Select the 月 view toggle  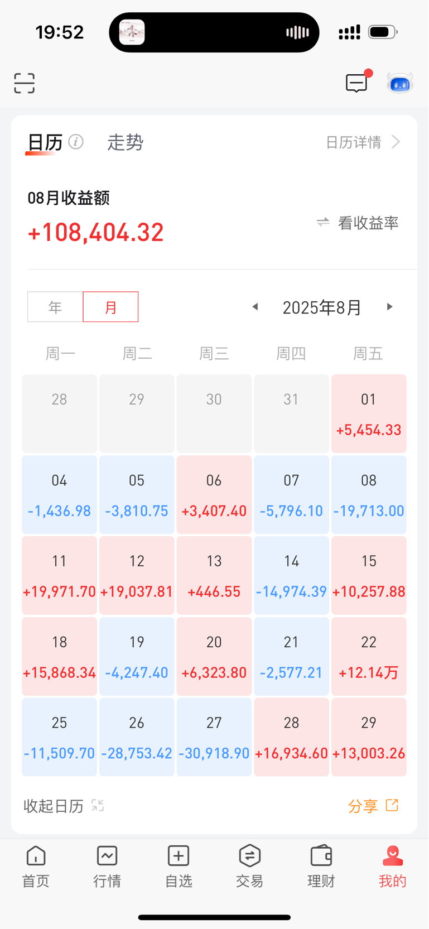110,307
